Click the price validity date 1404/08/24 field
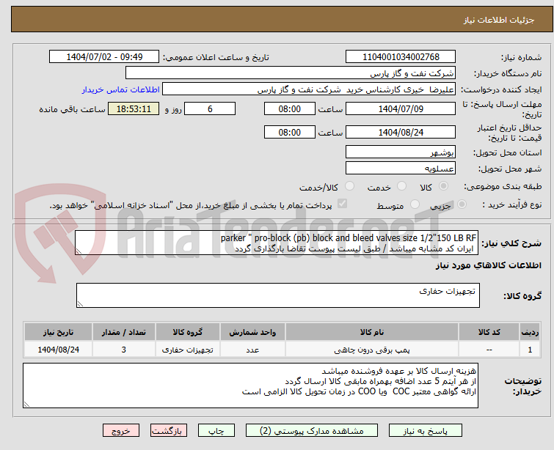This screenshot has height=450, width=554. pyautogui.click(x=401, y=133)
